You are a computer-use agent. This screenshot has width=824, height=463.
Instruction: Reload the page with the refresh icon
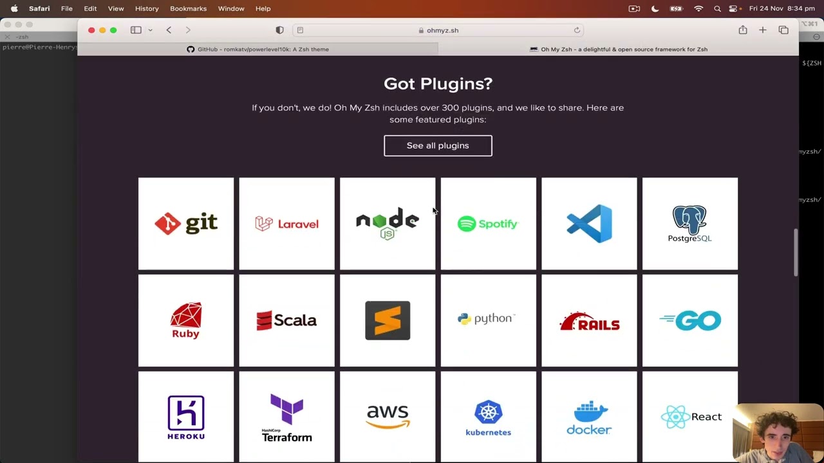pyautogui.click(x=577, y=30)
